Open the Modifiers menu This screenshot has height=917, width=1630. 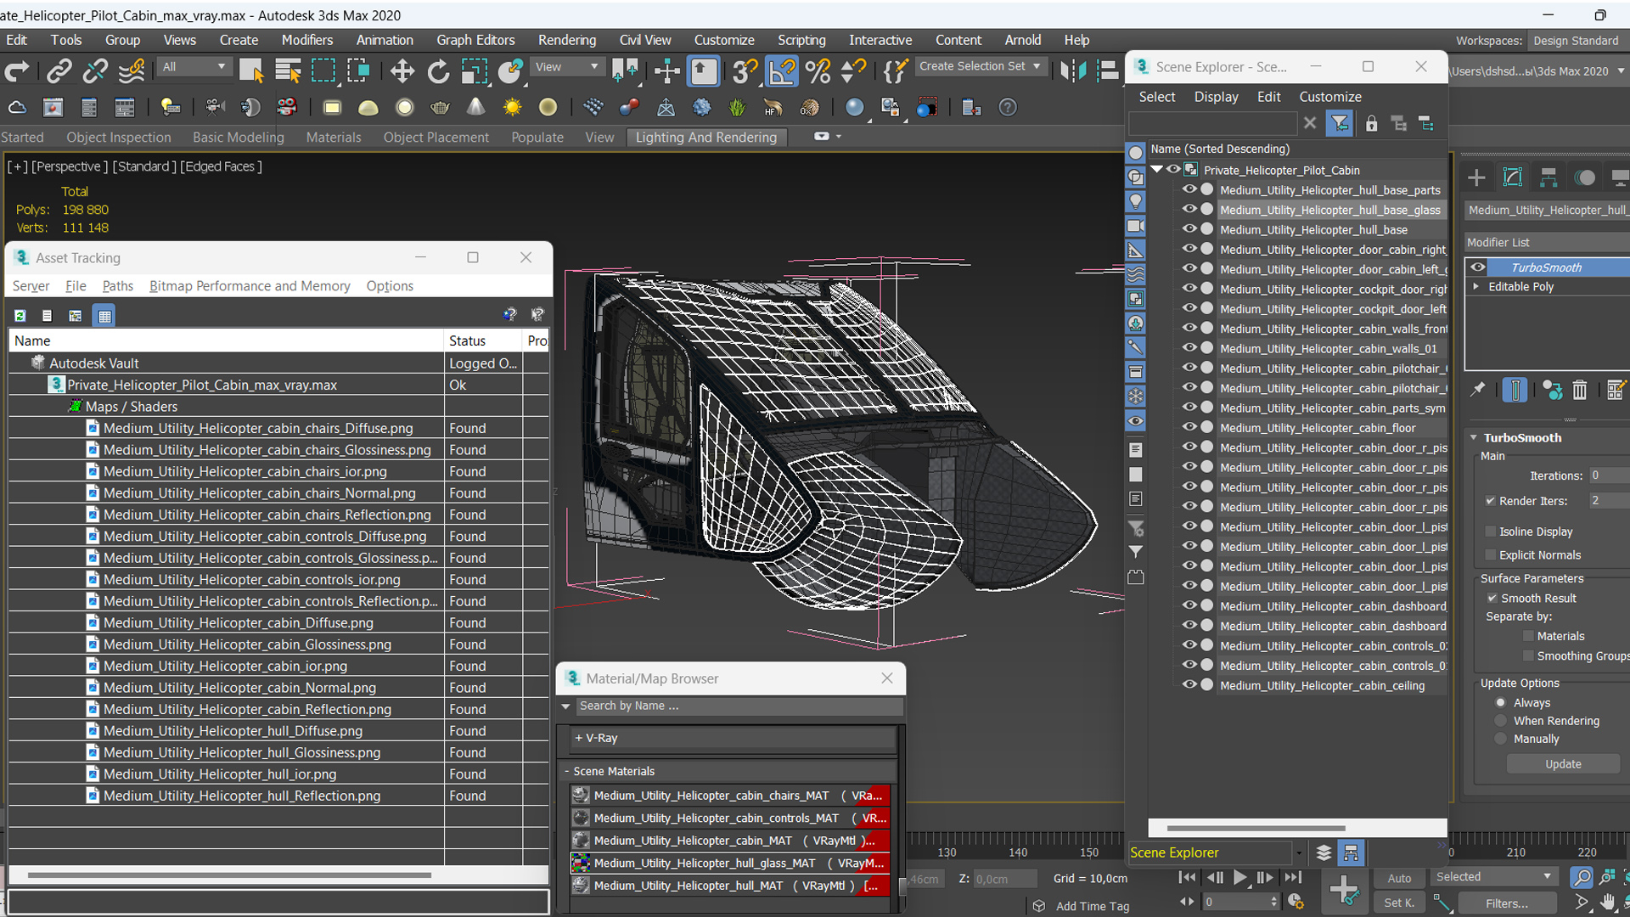(x=306, y=40)
